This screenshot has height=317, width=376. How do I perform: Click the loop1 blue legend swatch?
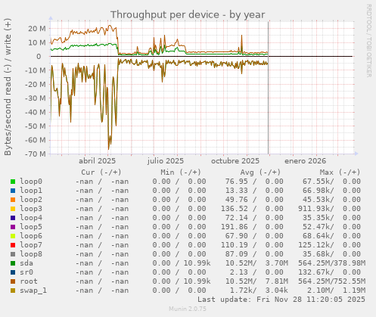click(x=13, y=191)
